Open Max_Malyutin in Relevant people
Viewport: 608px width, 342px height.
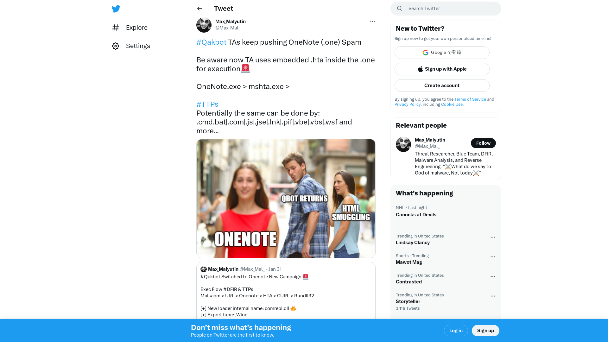430,140
